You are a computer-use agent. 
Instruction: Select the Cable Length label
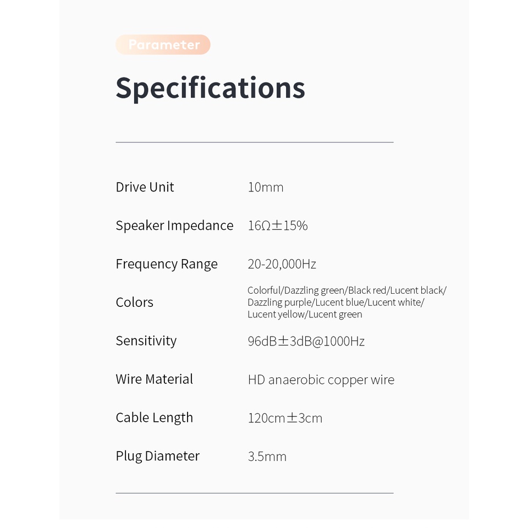pyautogui.click(x=154, y=418)
